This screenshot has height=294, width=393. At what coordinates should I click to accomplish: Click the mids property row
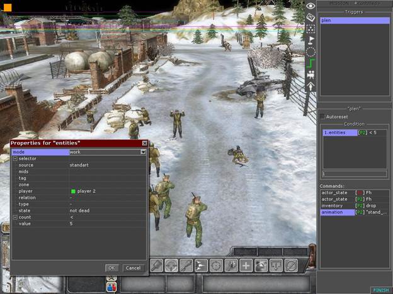point(79,171)
